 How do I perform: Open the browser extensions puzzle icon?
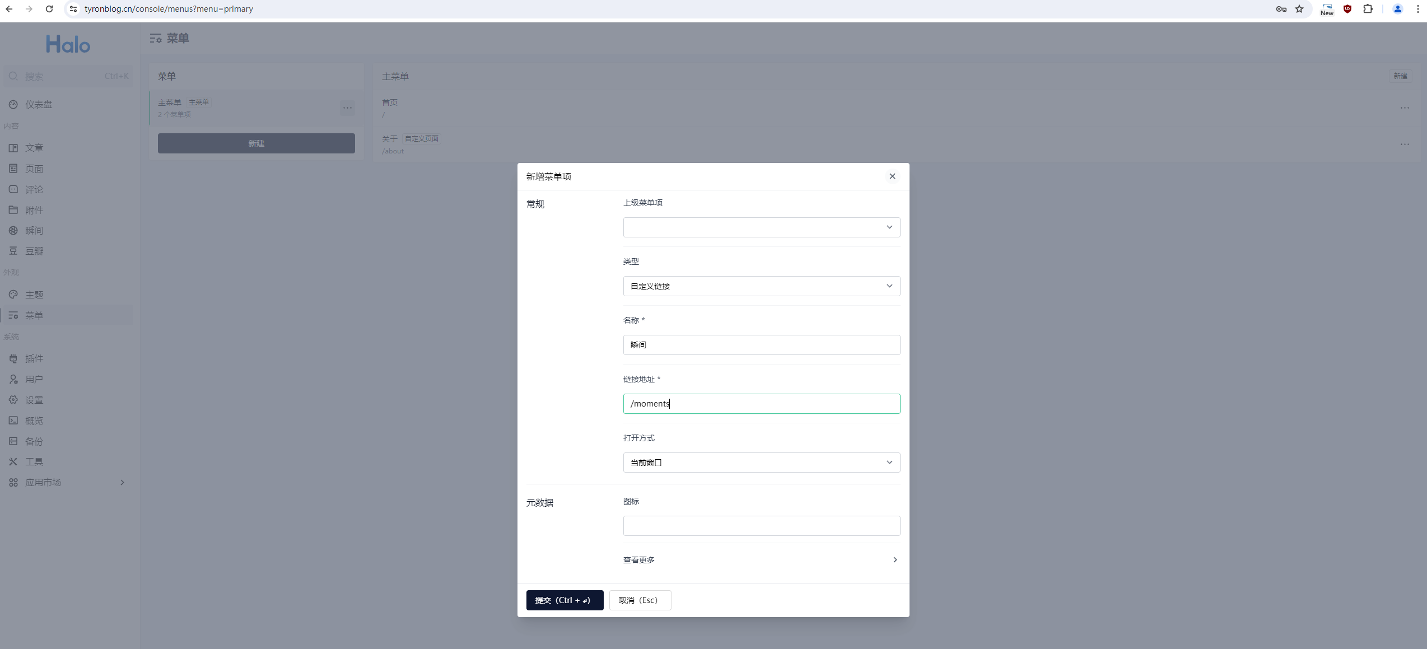1368,9
